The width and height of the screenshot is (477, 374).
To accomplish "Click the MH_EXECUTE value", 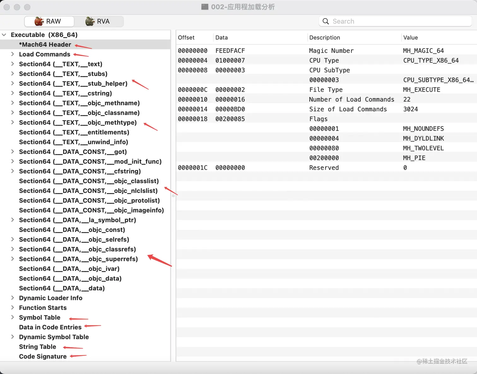I will pyautogui.click(x=421, y=90).
